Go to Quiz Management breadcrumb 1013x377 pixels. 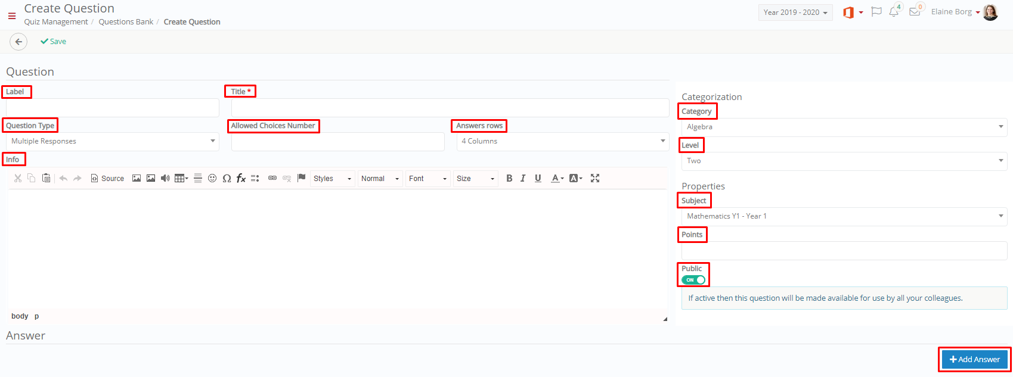[56, 22]
